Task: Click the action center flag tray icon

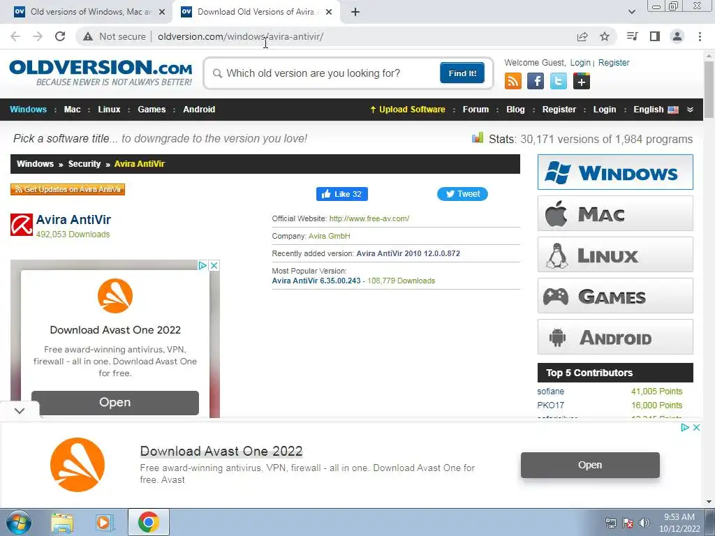Action: [x=628, y=523]
